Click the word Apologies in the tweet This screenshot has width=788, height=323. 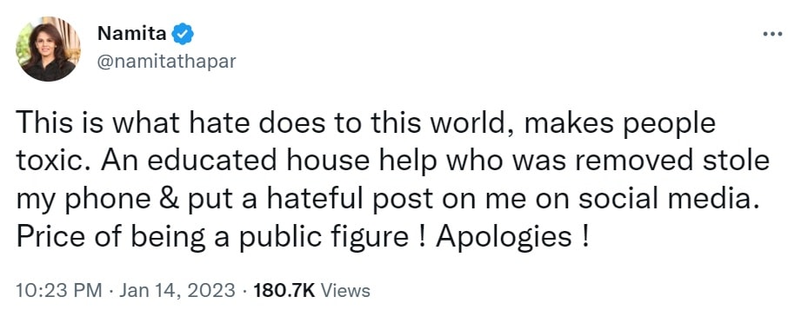coord(503,237)
